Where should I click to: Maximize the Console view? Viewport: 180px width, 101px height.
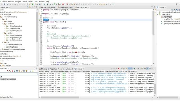154,68
